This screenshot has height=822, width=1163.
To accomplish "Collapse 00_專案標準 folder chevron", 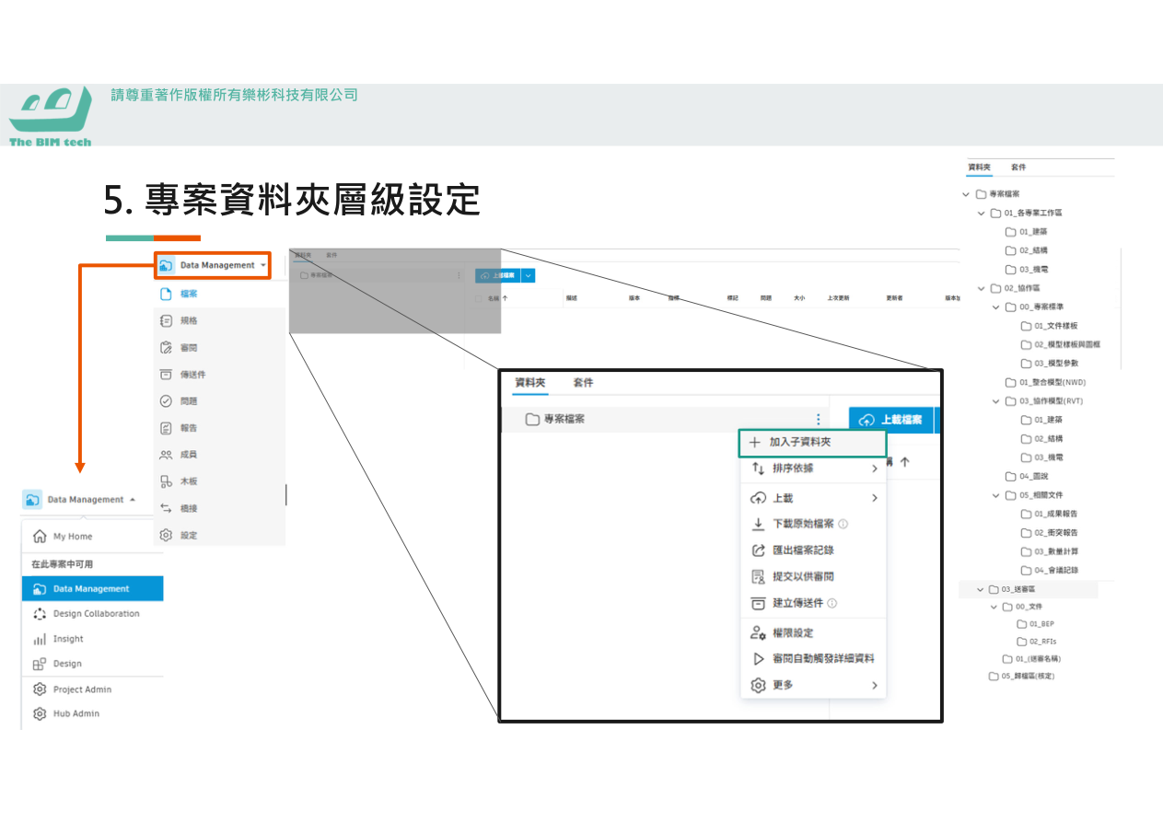I will click(996, 307).
